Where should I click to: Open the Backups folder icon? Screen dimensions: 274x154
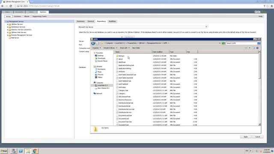[x=117, y=56]
